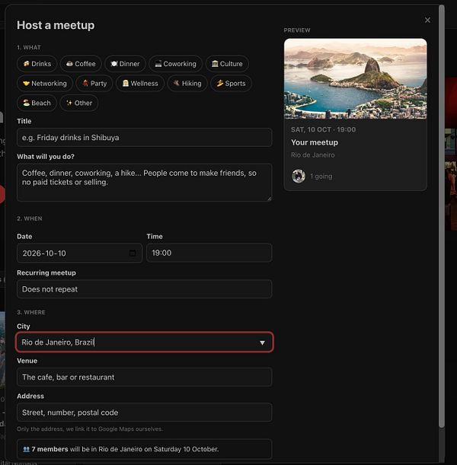Click the textarea resize handle corner
The height and width of the screenshot is (465, 457).
tap(270, 199)
